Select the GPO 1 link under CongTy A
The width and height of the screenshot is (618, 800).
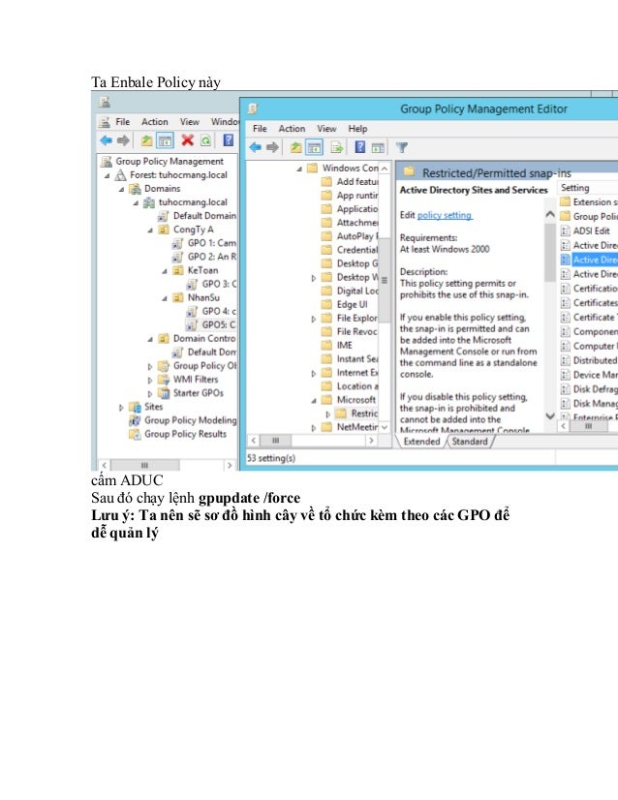204,243
